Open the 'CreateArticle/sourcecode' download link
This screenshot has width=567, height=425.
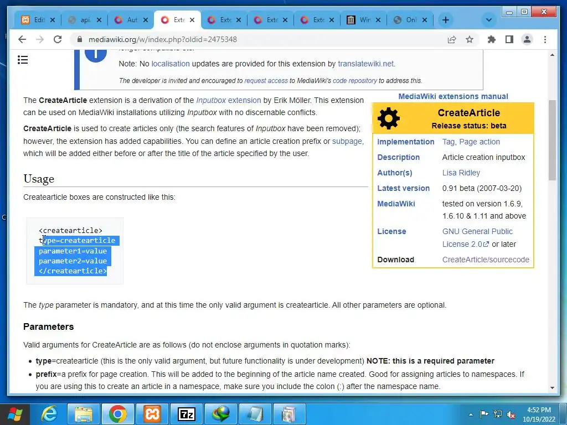pos(486,260)
